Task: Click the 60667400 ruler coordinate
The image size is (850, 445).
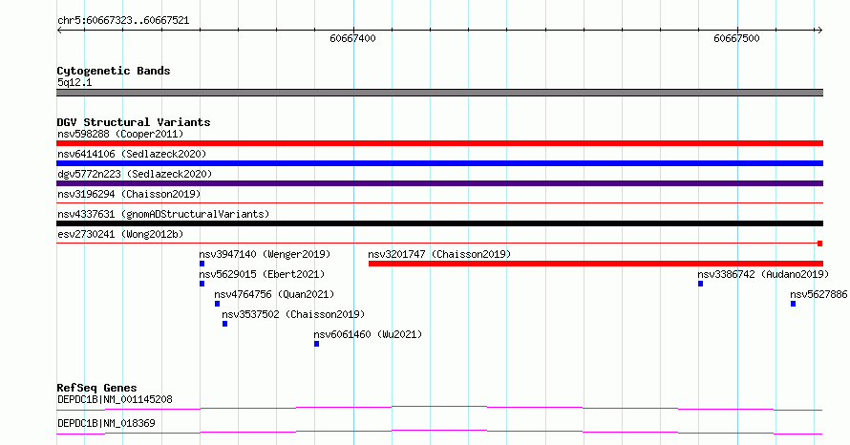Action: 352,38
